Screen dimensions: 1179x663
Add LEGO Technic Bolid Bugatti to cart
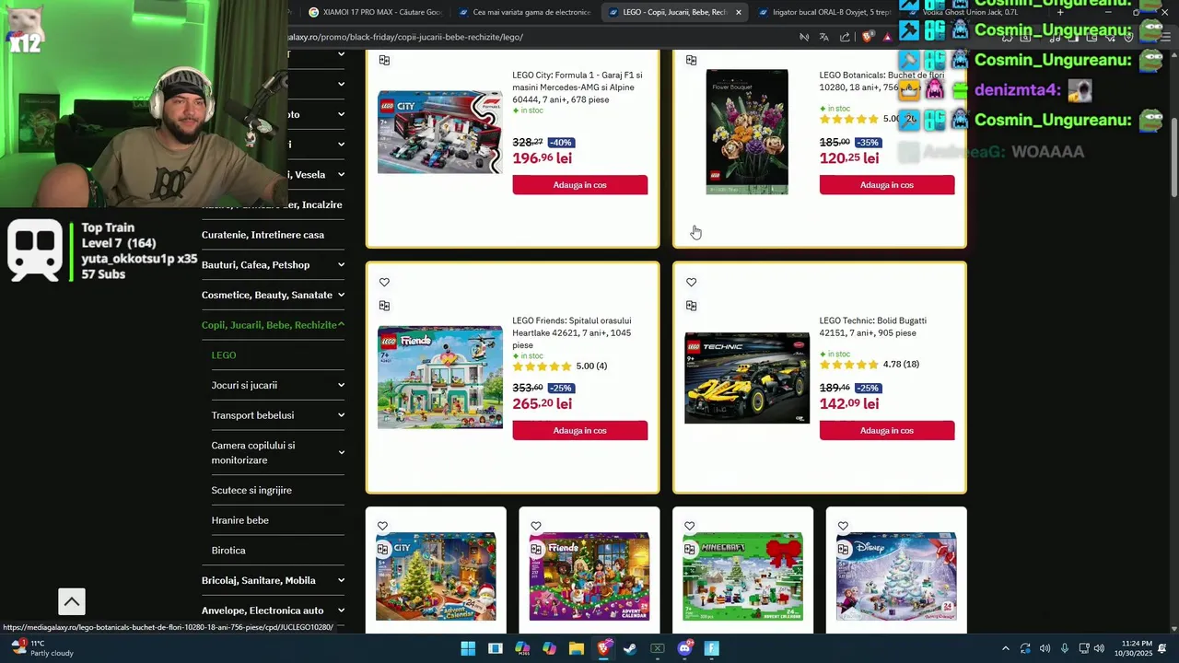pos(887,431)
